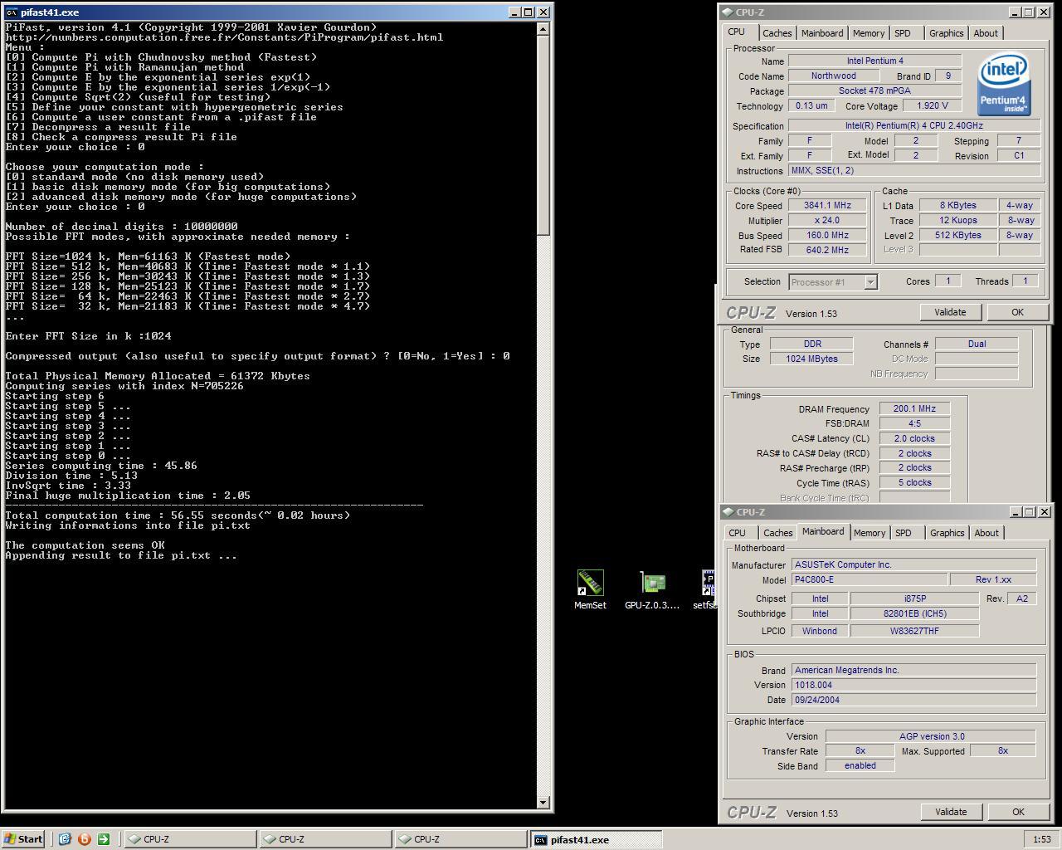This screenshot has width=1062, height=850.
Task: Click Validate in bottom CPU-Z window
Action: pyautogui.click(x=951, y=812)
